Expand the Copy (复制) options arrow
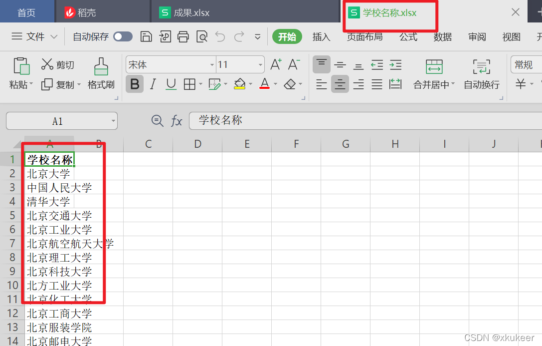Image resolution: width=542 pixels, height=346 pixels. point(79,84)
